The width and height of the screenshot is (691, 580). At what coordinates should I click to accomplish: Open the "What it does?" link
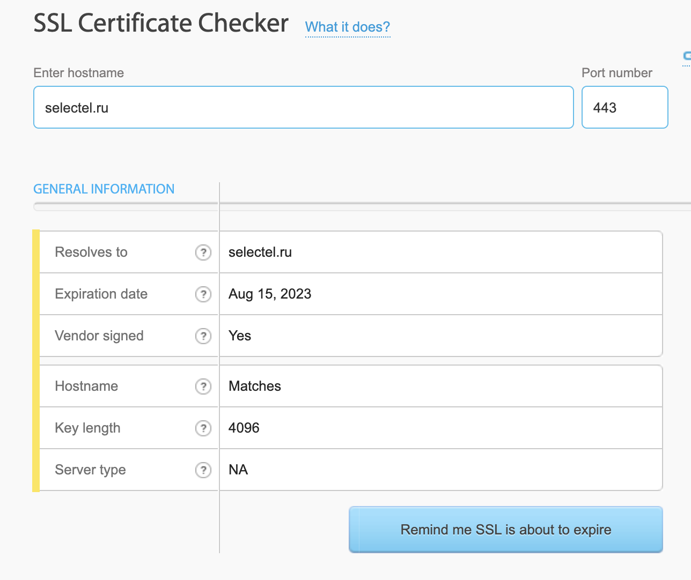(x=347, y=27)
